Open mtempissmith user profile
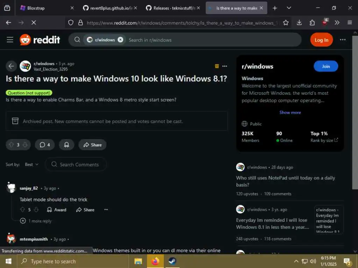This screenshot has width=358, height=268. coord(34,239)
